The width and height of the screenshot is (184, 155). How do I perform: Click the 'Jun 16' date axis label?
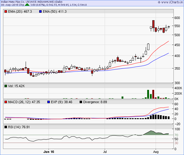(49, 152)
